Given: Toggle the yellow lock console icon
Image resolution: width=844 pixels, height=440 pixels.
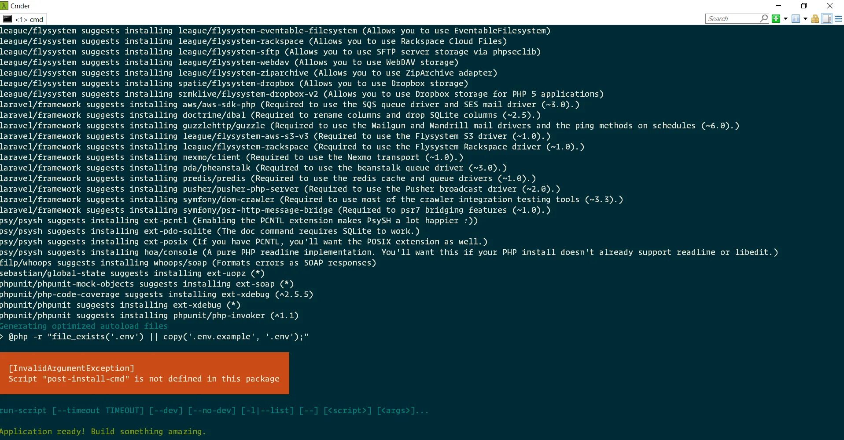Looking at the screenshot, I should click(x=815, y=18).
